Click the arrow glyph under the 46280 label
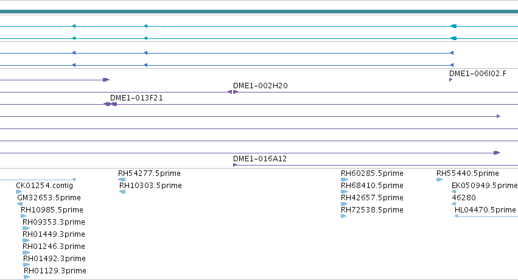The image size is (518, 280). (x=453, y=204)
